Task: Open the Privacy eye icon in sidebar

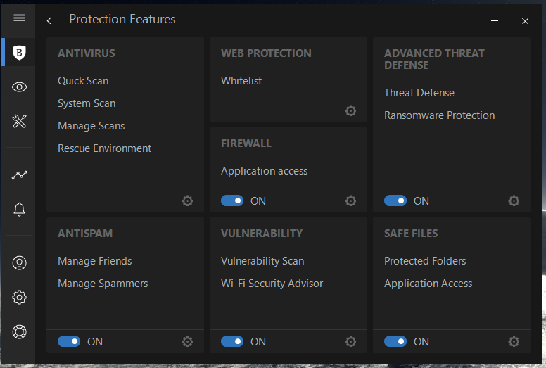Action: tap(20, 87)
